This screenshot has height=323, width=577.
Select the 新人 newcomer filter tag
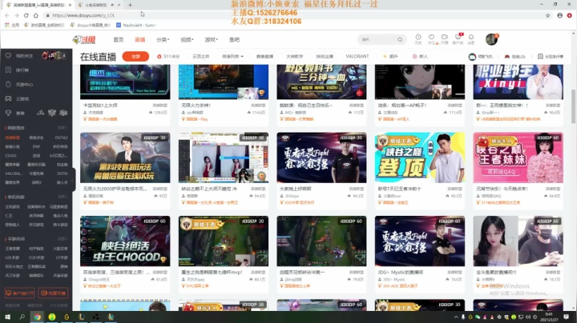click(420, 57)
